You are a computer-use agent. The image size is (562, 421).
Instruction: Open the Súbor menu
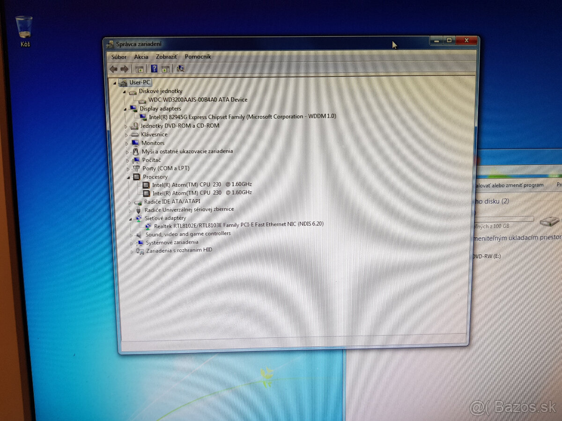coord(119,57)
